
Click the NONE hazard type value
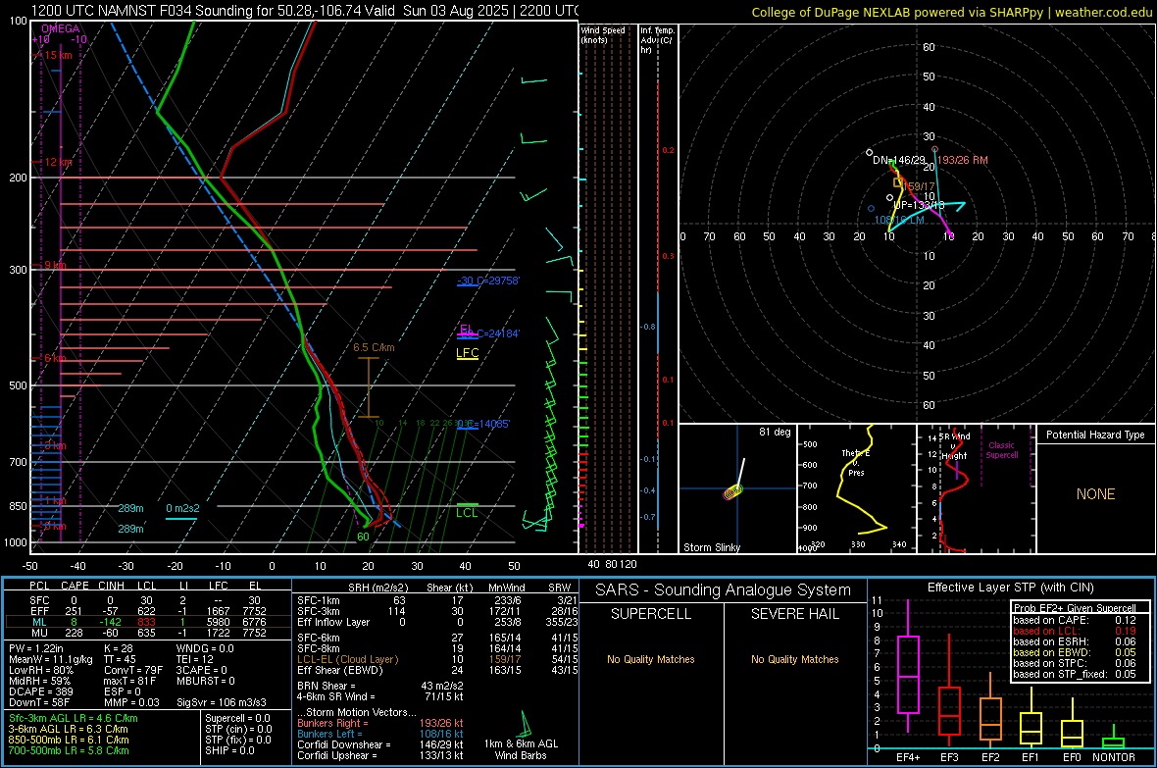pyautogui.click(x=1095, y=494)
